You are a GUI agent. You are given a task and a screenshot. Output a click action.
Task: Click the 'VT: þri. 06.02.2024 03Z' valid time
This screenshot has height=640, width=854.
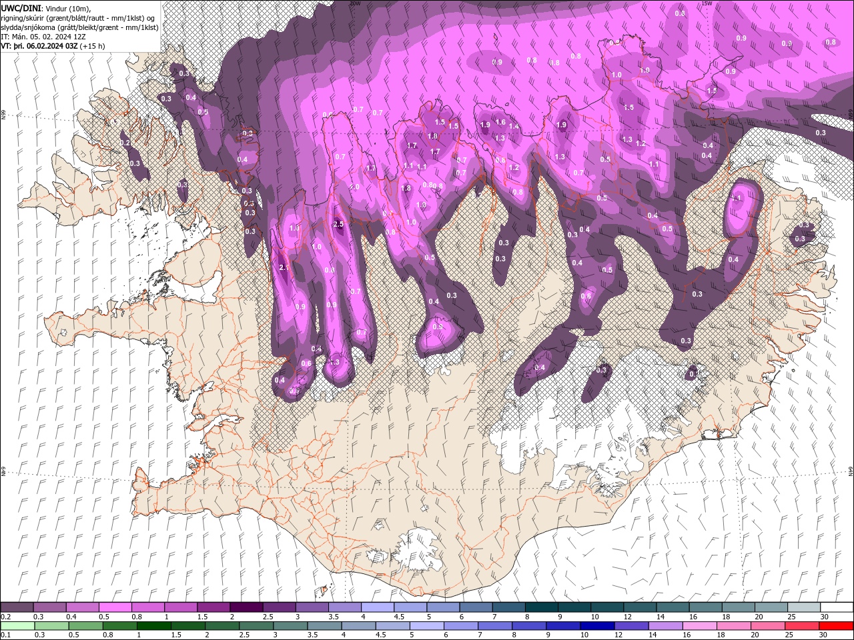(x=39, y=46)
